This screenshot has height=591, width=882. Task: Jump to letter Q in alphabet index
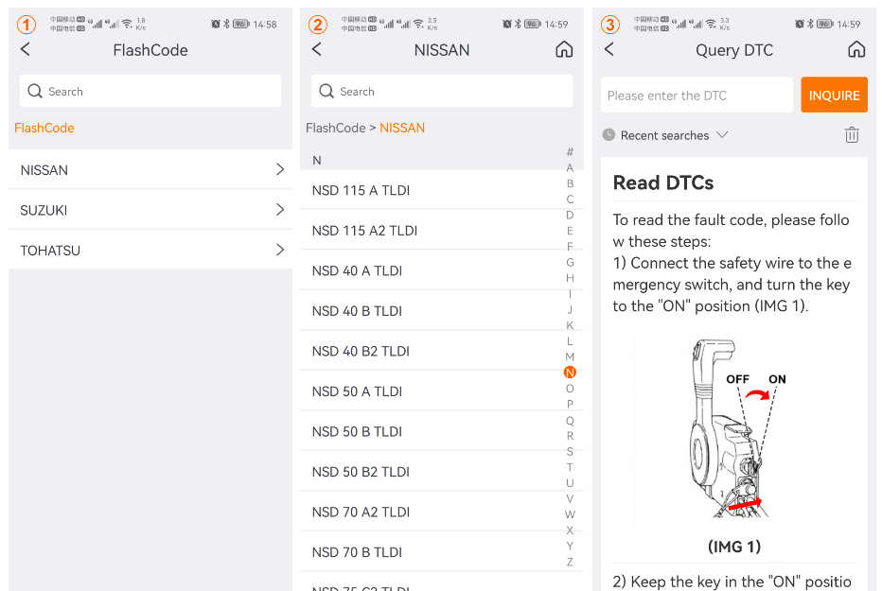click(x=570, y=420)
